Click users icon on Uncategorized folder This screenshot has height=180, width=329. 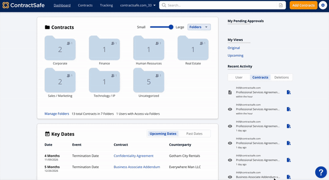tap(157, 75)
